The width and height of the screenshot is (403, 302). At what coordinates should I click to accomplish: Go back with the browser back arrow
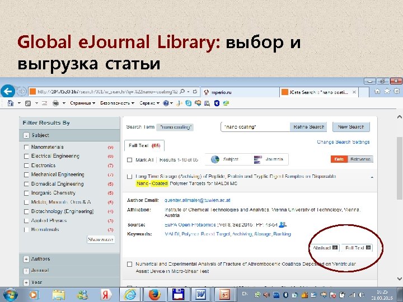pos(8,91)
